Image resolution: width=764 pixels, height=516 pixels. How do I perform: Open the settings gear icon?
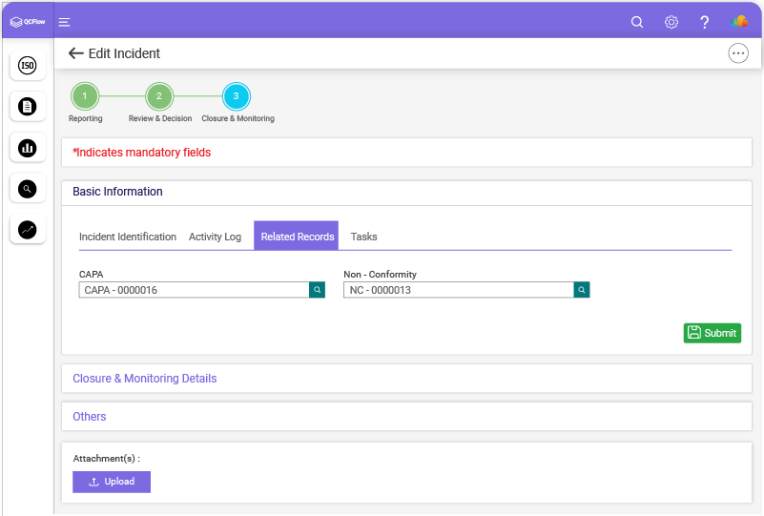point(671,22)
